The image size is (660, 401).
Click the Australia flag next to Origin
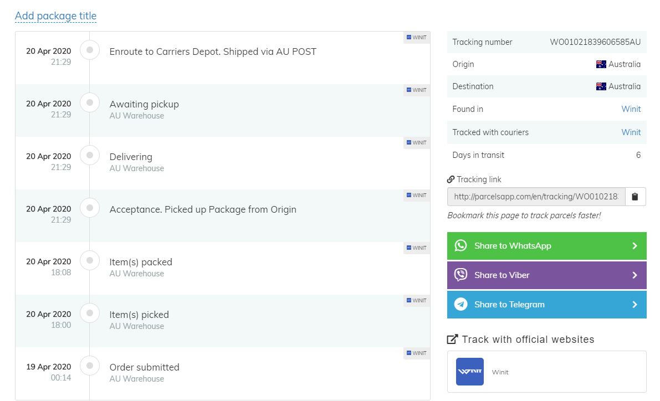601,64
